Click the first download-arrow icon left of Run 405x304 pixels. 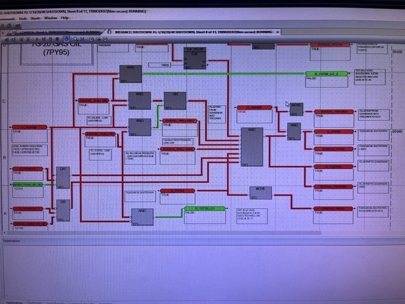coord(22,39)
